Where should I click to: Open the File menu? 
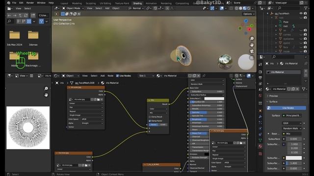14,3
